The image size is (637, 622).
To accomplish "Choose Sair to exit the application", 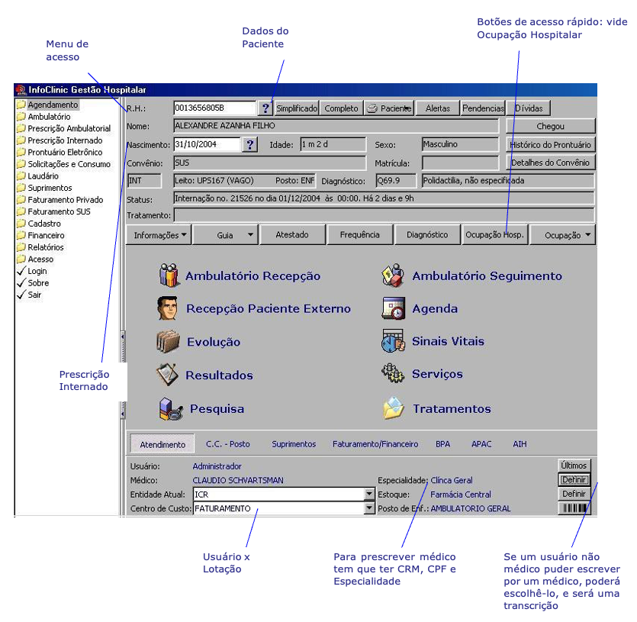I will [x=29, y=295].
